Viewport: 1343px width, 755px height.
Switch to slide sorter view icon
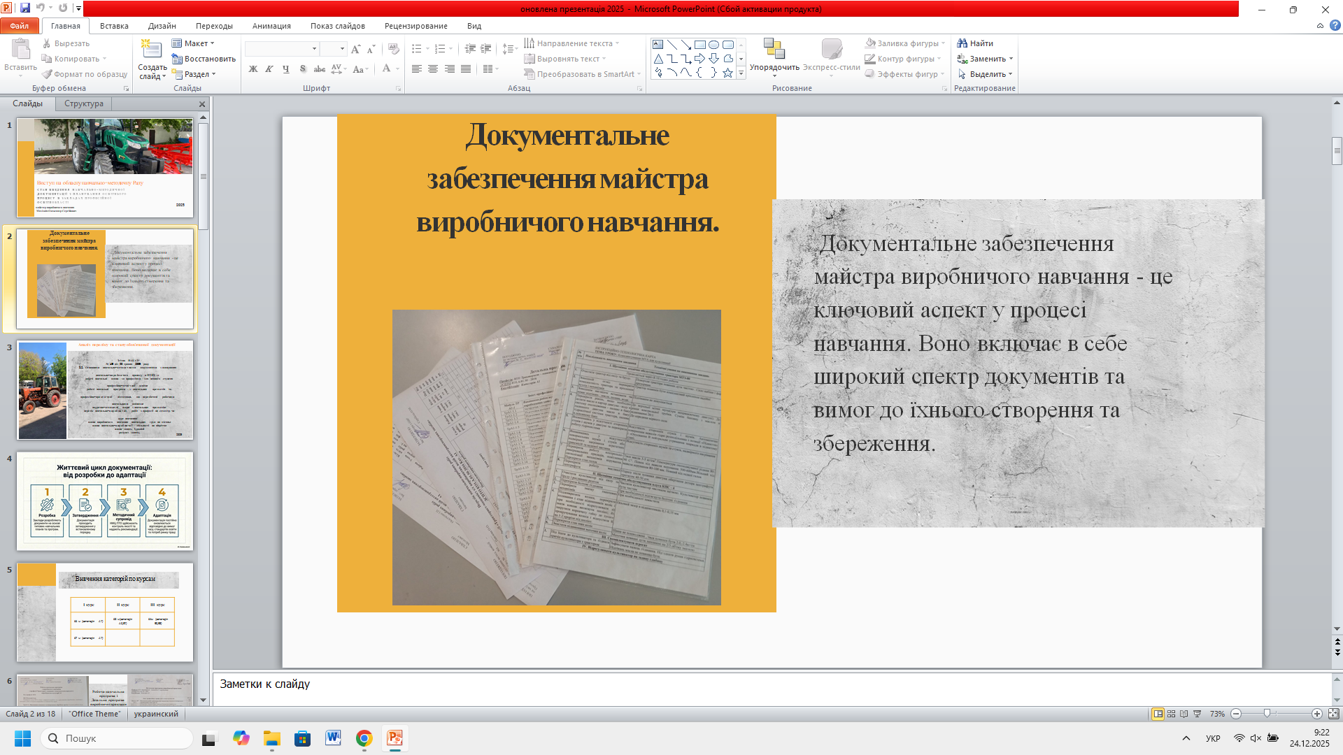(x=1171, y=714)
